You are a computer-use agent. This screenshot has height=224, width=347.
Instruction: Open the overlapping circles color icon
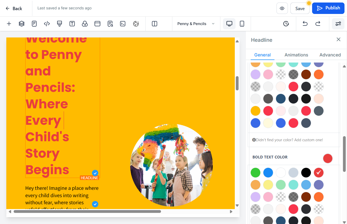pyautogui.click(x=85, y=24)
